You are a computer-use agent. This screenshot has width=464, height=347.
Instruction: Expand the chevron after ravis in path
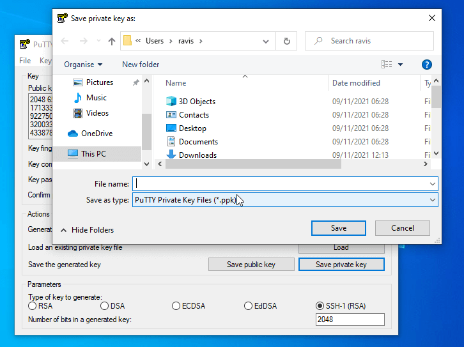click(201, 41)
